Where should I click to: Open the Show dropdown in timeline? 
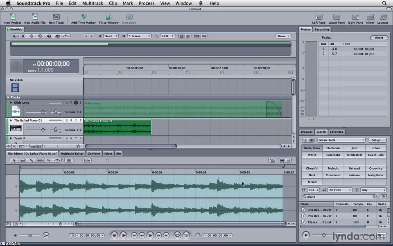(283, 36)
